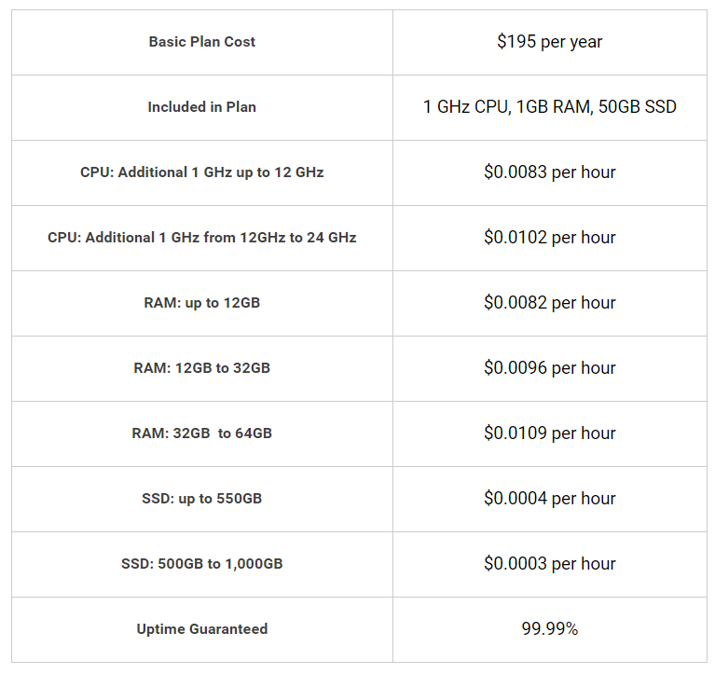Click CPU: Additional 1 GHz from 12GHz to 24 GHz

pyautogui.click(x=202, y=238)
